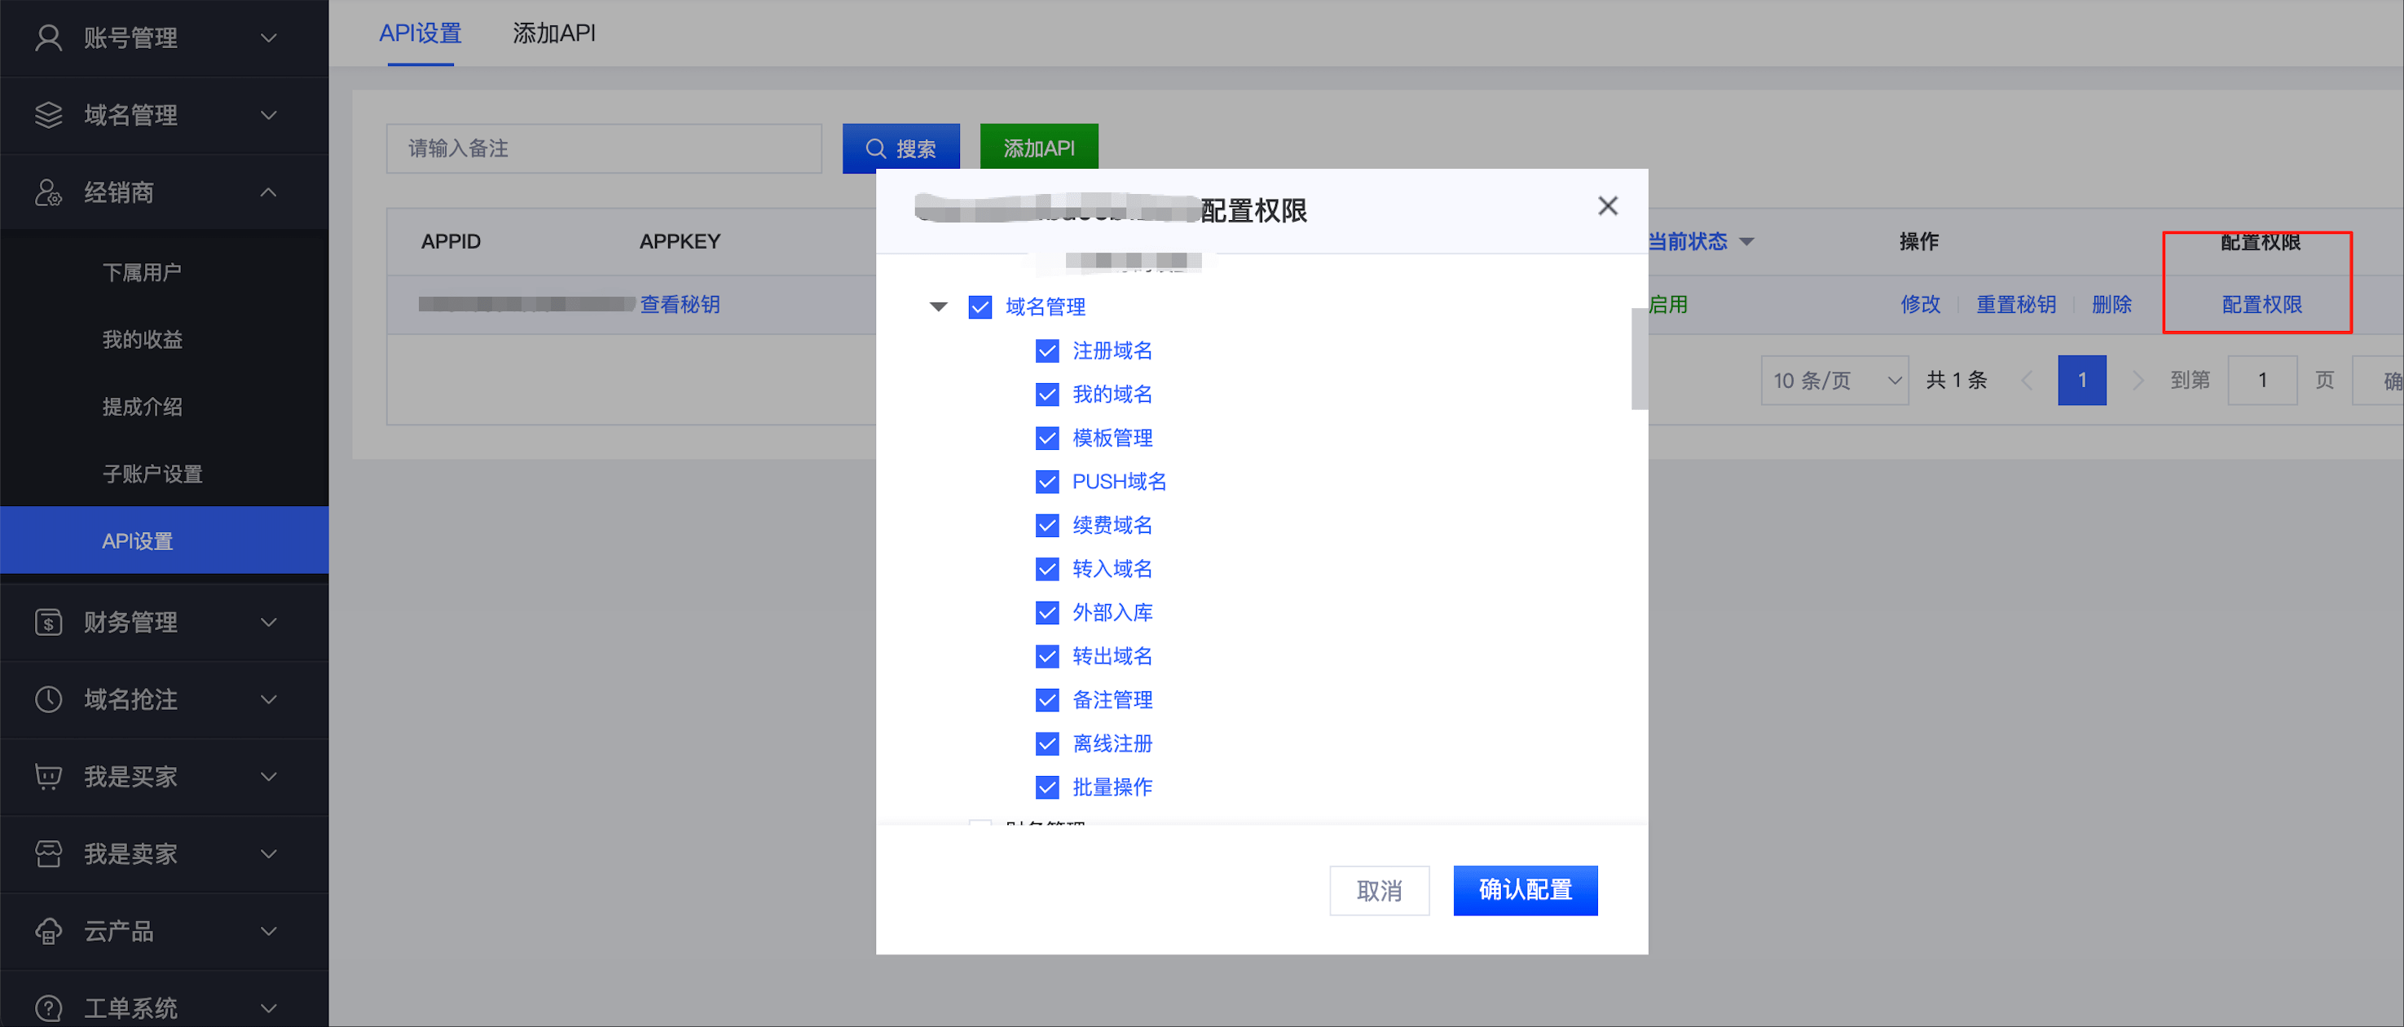
Task: Uncheck the 模板管理 permission
Action: coord(1047,438)
